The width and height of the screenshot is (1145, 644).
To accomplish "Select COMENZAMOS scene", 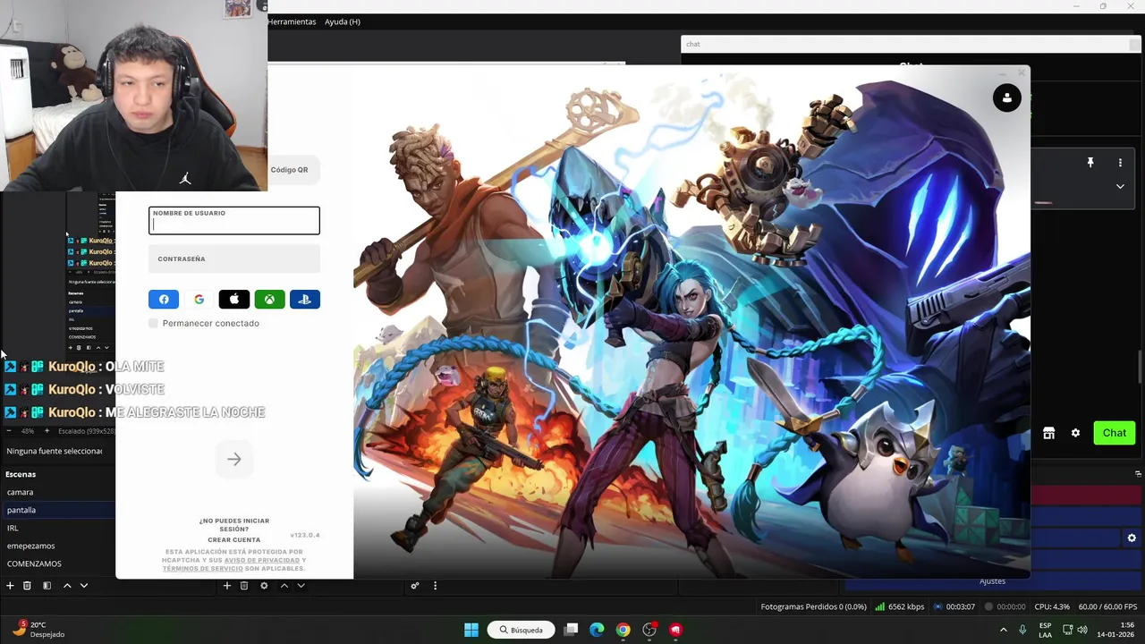I will tap(57, 563).
